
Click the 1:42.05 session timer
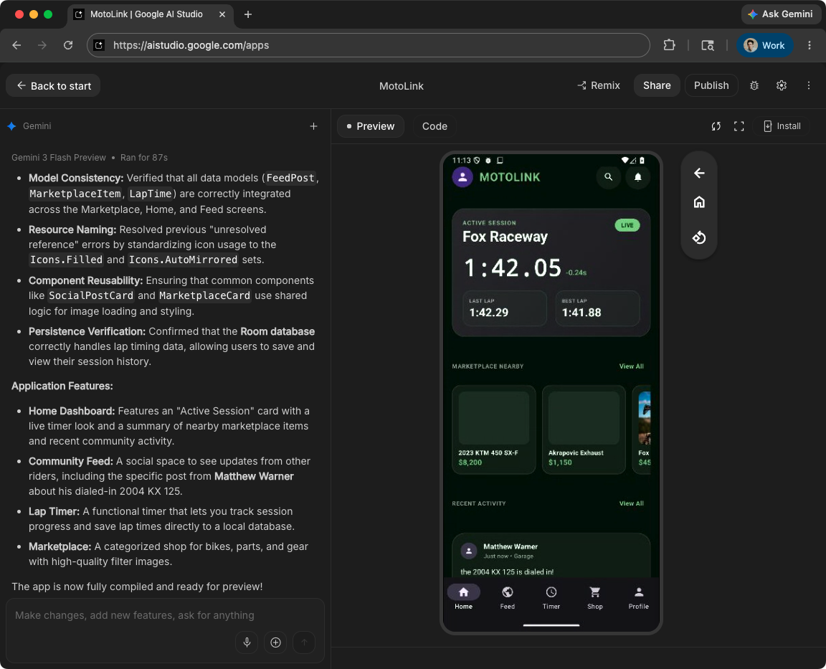tap(512, 267)
